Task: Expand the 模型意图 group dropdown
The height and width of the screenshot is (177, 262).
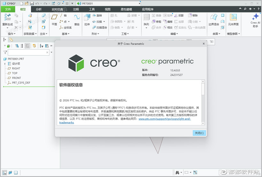Action: pyautogui.click(x=234, y=34)
